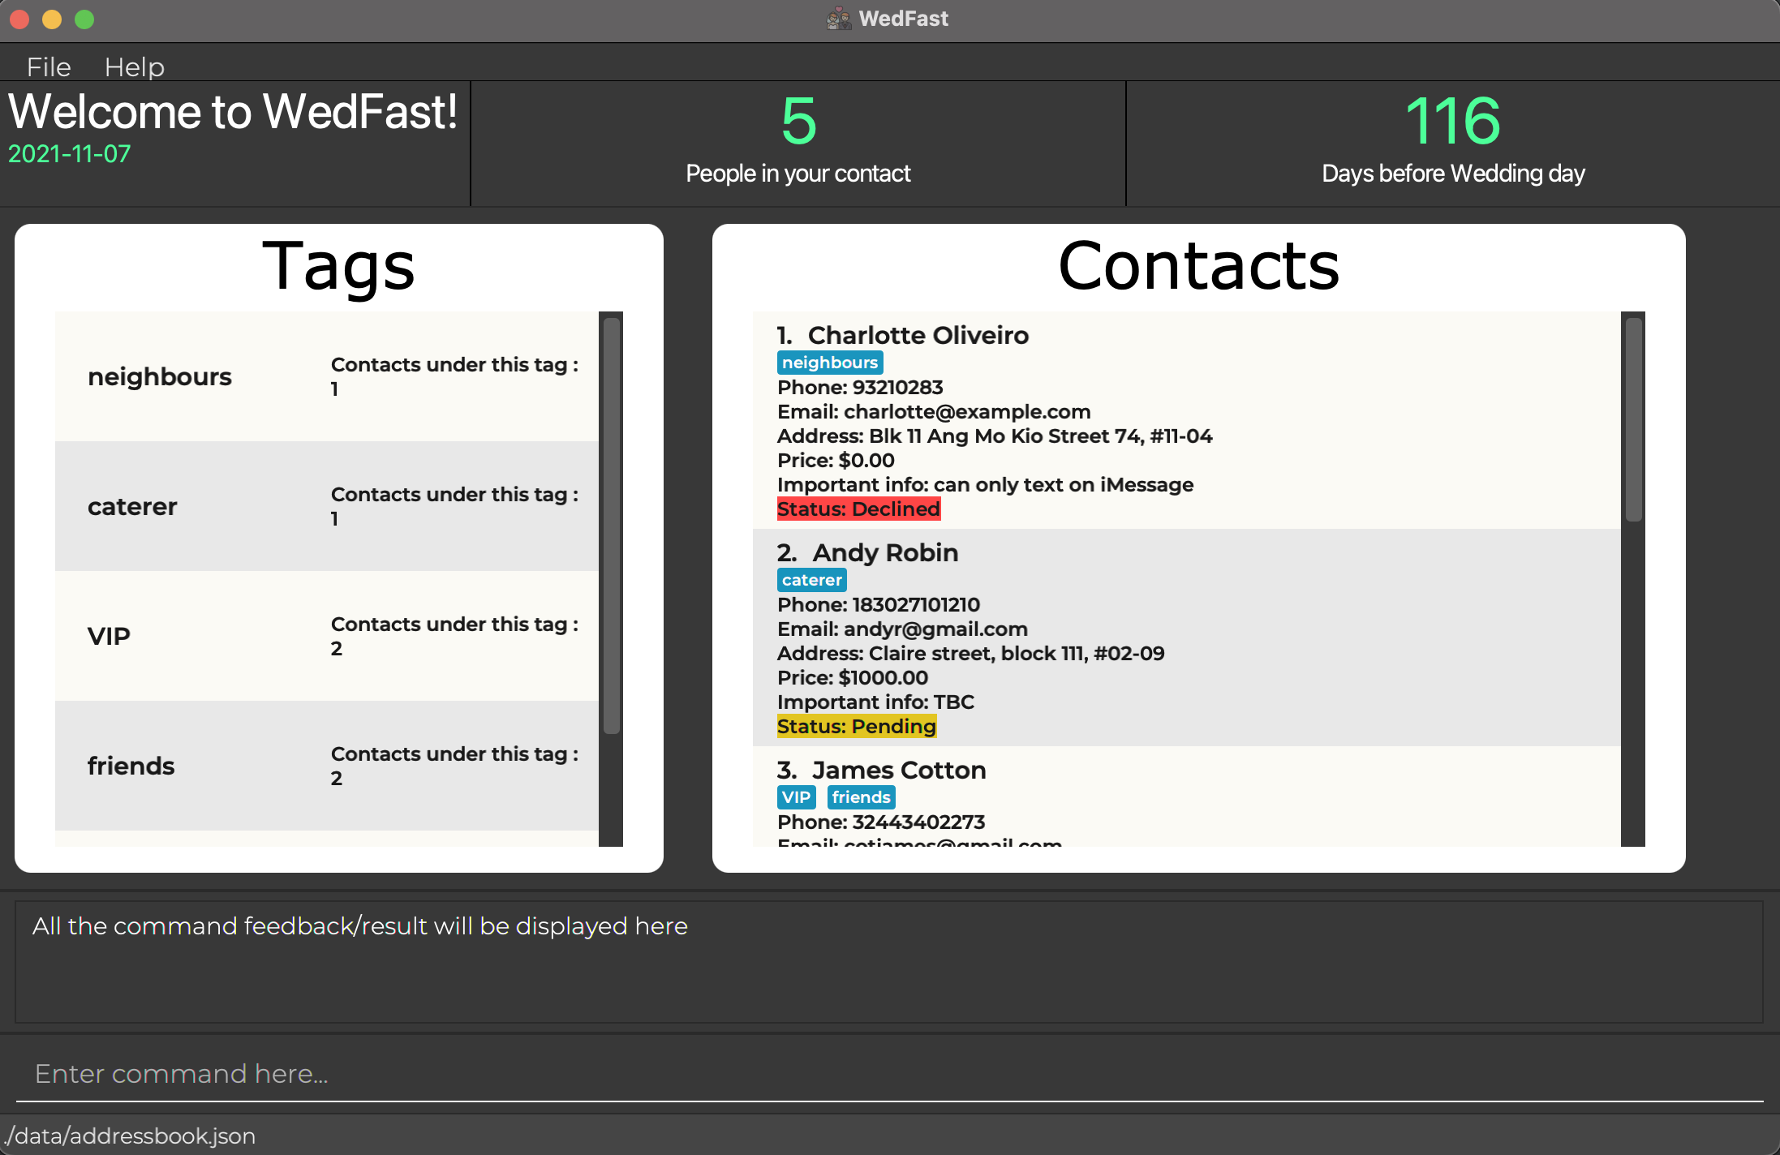This screenshot has width=1780, height=1155.
Task: Click the command input field
Action: (x=890, y=1073)
